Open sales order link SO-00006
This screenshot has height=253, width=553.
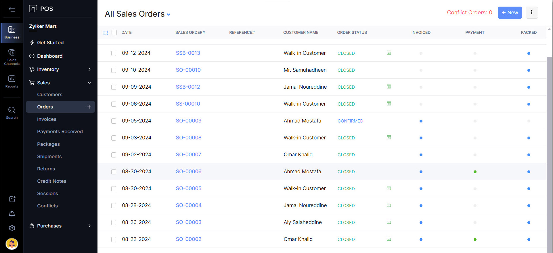(x=189, y=172)
